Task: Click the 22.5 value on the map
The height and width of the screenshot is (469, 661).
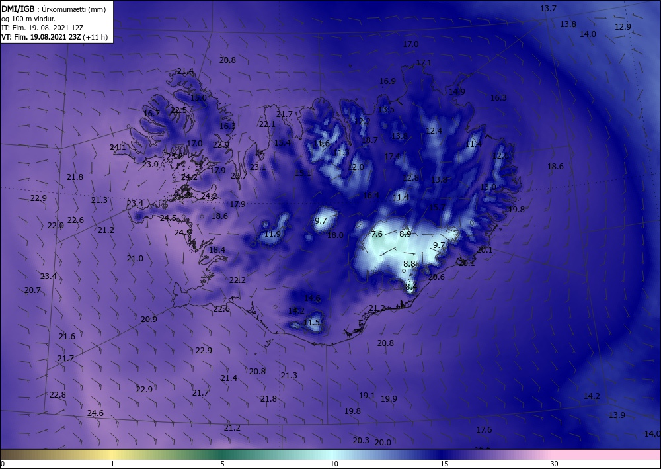Action: [x=178, y=110]
